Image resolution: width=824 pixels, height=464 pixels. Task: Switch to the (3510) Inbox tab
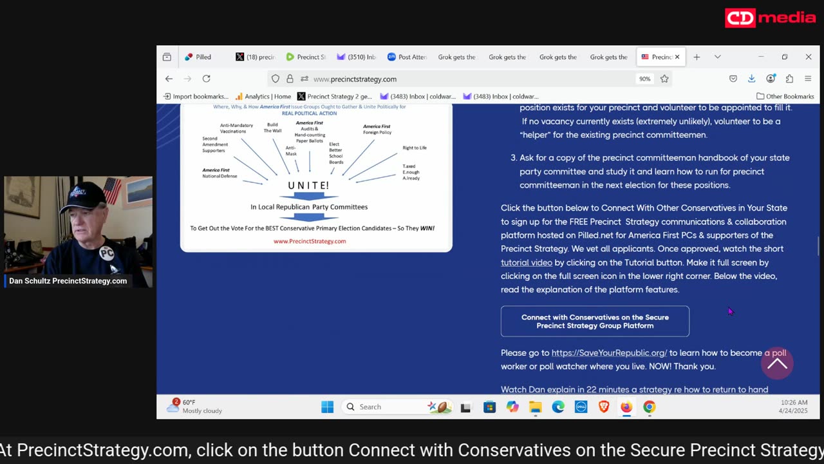pyautogui.click(x=357, y=57)
